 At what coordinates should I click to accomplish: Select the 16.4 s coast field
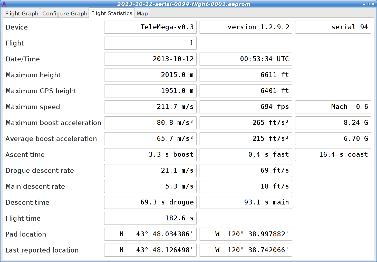click(333, 155)
